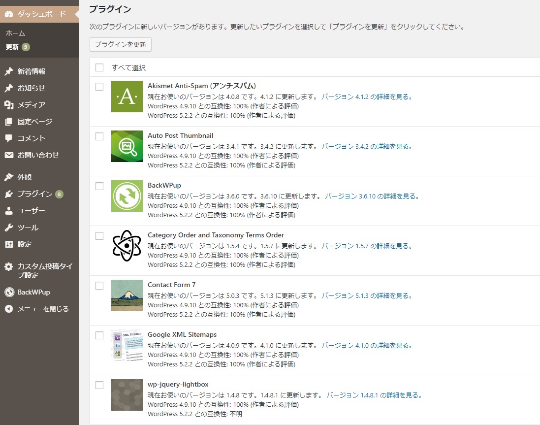
Task: Click the pin icon beside 新着情報
Action: tap(9, 71)
